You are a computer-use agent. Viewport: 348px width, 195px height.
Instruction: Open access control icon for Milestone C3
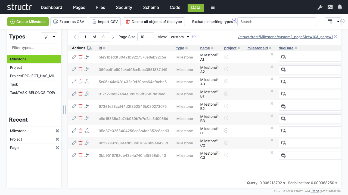[87, 155]
